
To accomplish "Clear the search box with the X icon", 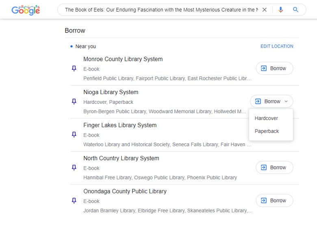I will pos(265,10).
